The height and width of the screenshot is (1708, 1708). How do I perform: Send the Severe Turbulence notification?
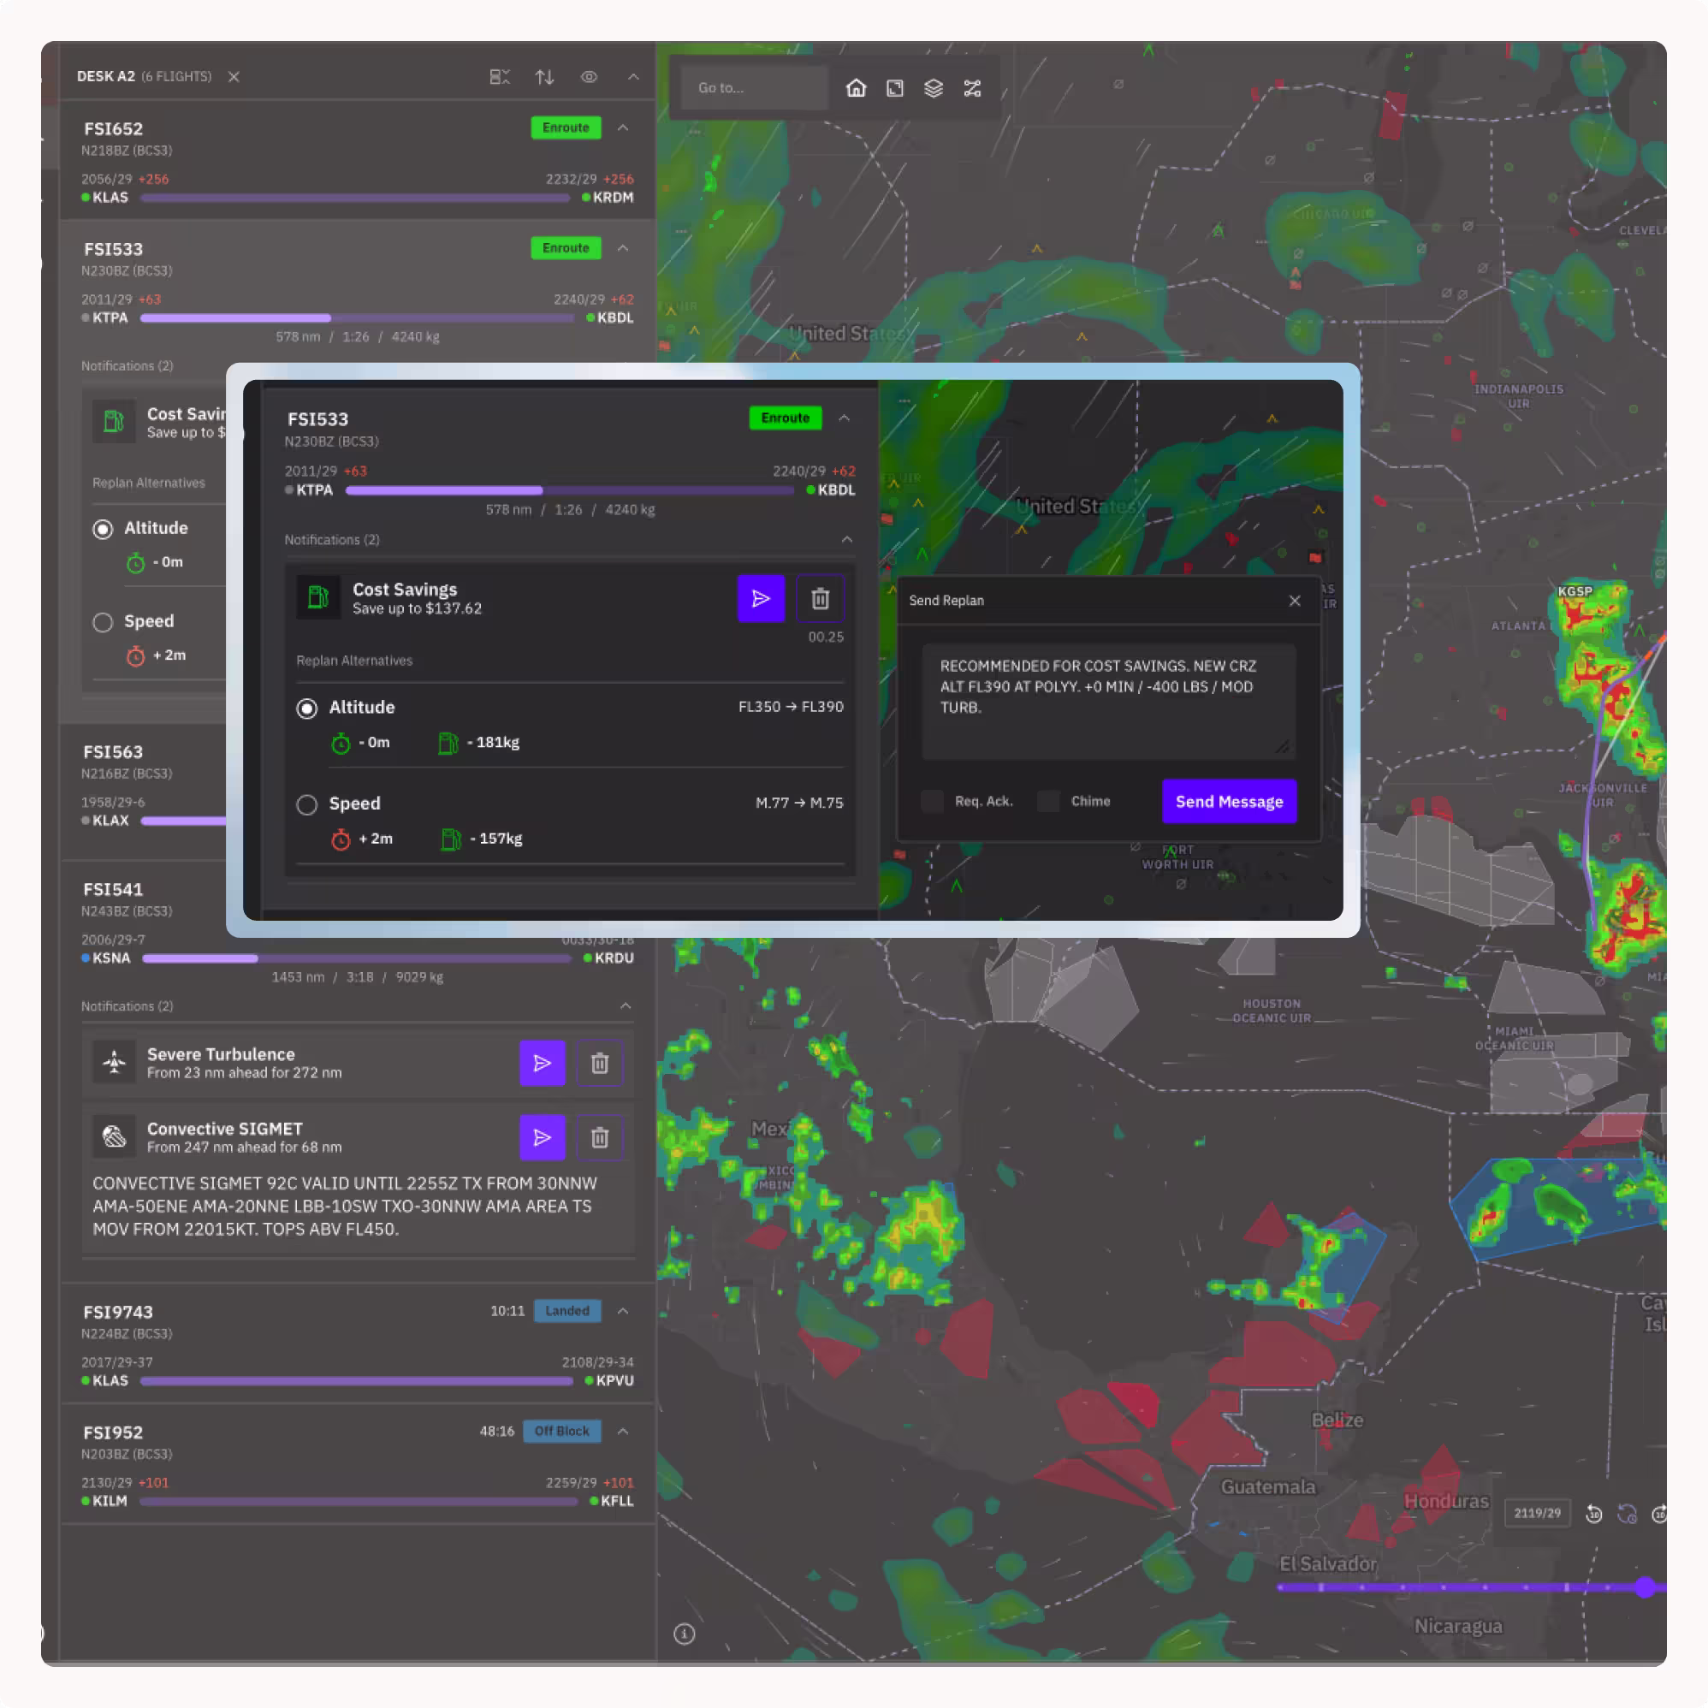coord(542,1063)
